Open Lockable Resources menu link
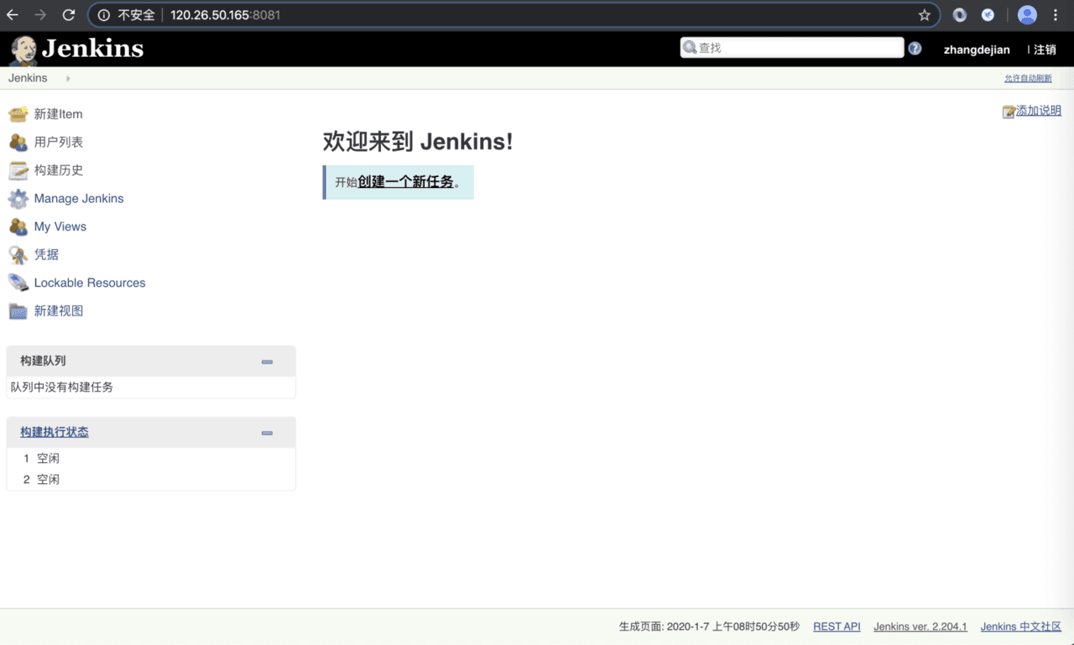Viewport: 1074px width, 645px height. pos(90,283)
